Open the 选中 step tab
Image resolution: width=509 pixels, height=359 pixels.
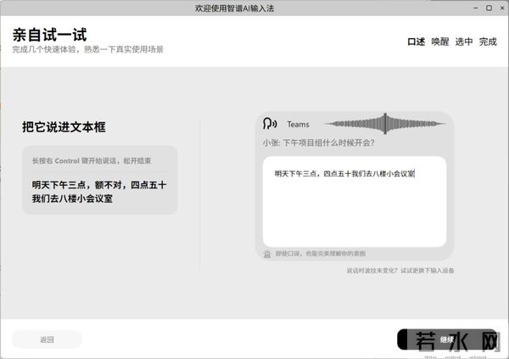point(464,42)
